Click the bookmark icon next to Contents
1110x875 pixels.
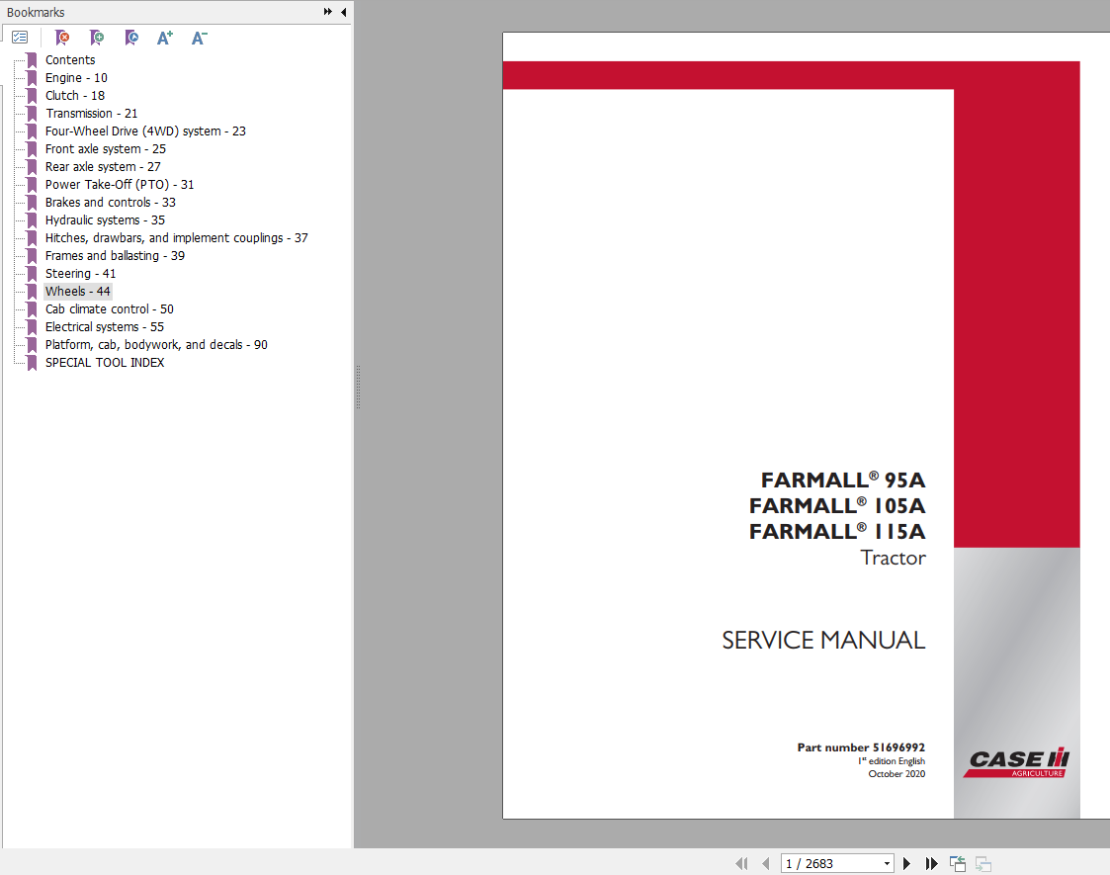[x=32, y=60]
